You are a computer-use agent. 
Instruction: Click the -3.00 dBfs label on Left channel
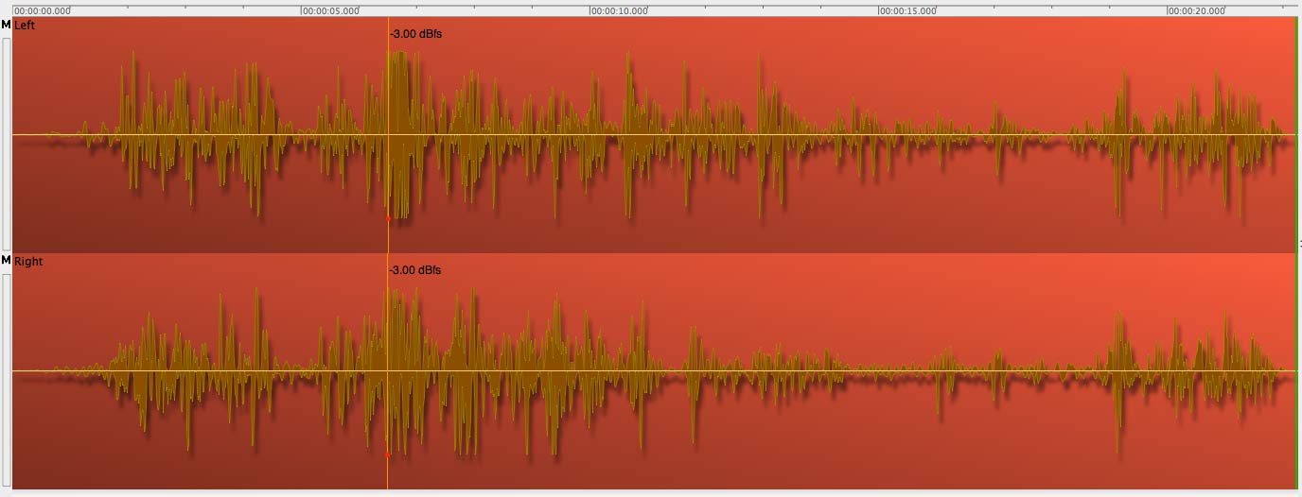(415, 34)
